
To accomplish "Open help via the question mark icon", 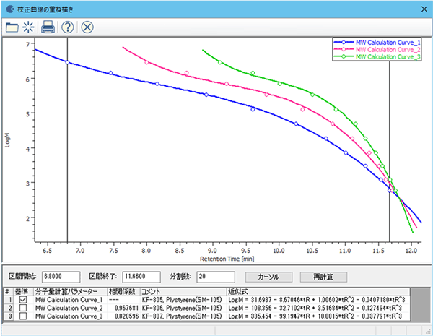I will [x=68, y=27].
